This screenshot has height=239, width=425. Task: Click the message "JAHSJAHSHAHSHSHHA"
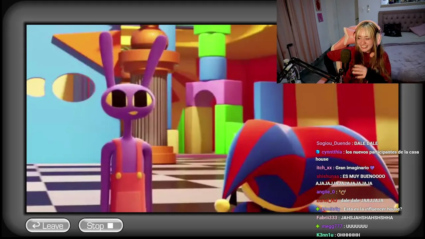(x=367, y=218)
